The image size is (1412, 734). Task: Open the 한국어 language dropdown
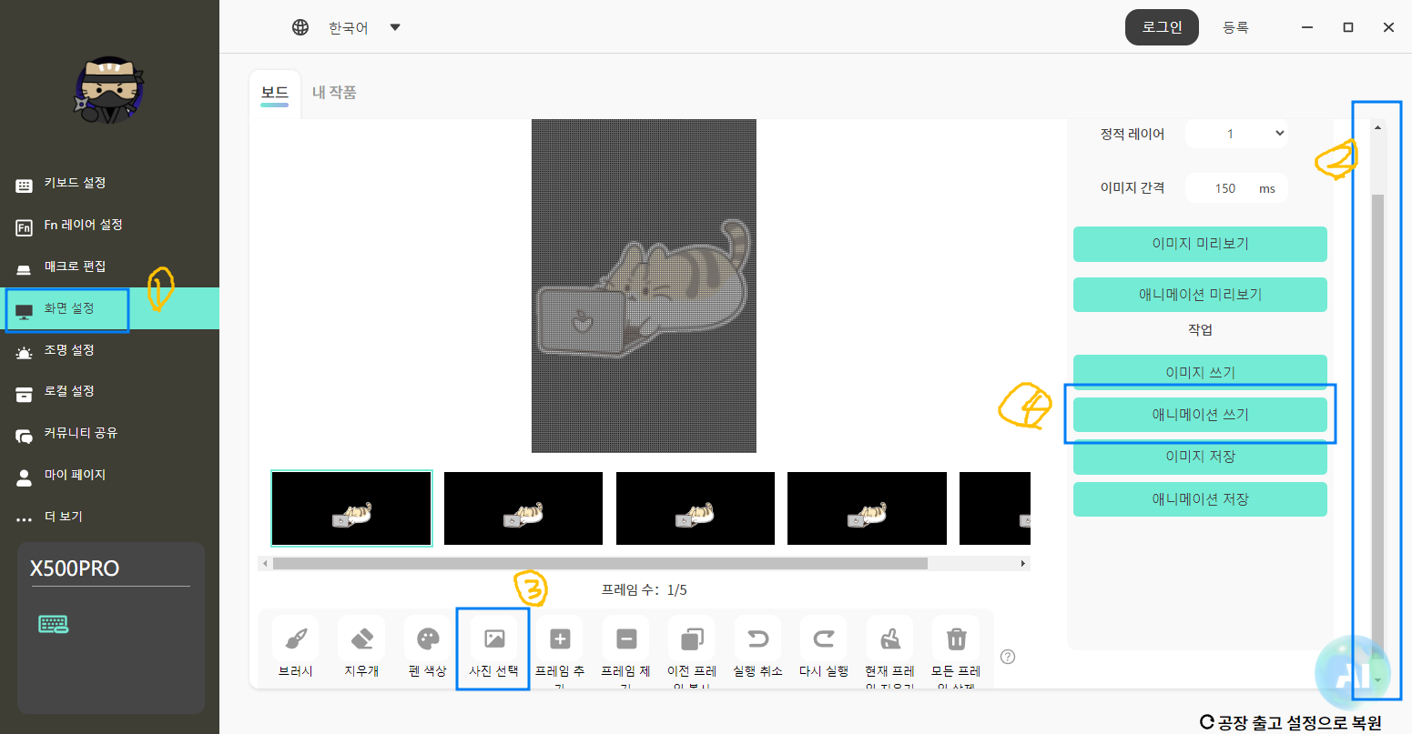[364, 27]
